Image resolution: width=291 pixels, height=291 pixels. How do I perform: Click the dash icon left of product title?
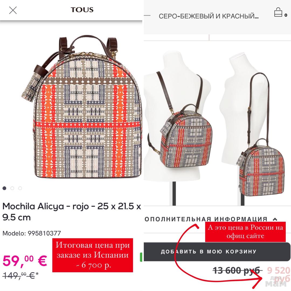(147, 15)
